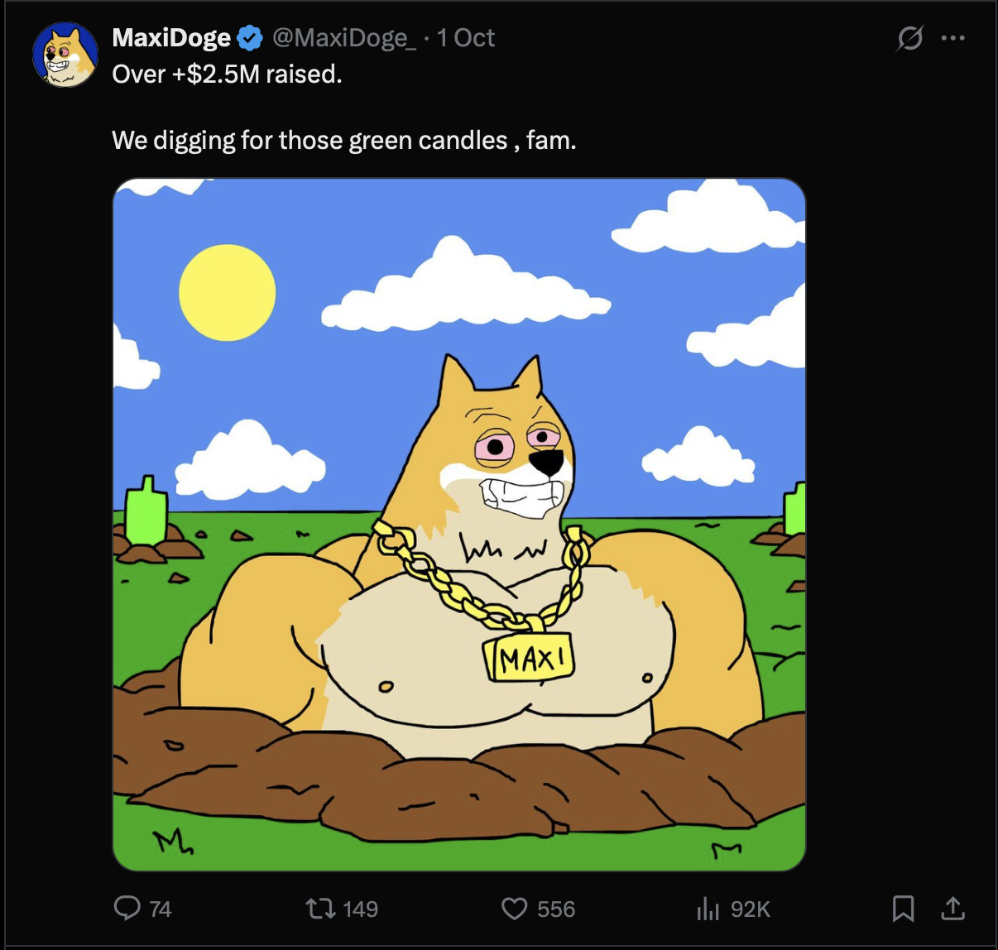Click the reply speech bubble icon

pos(127,909)
